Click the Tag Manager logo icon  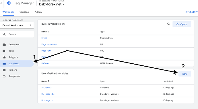point(9,3)
